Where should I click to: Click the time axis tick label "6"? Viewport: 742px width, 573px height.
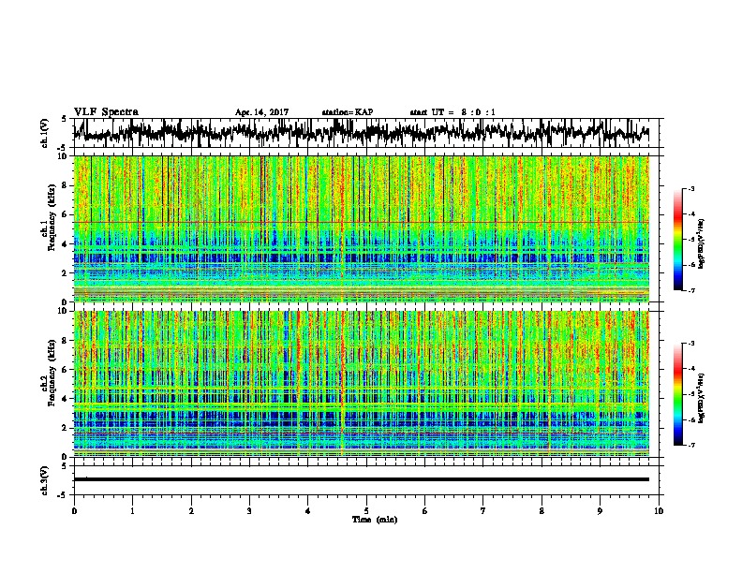pos(425,511)
